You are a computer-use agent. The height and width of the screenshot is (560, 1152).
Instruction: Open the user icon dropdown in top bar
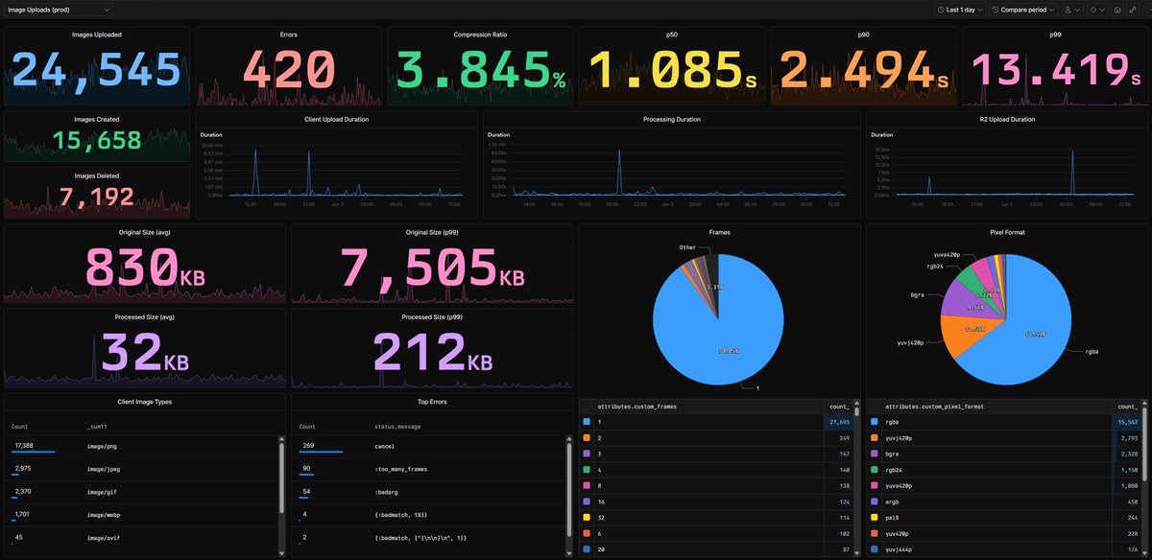[x=1073, y=10]
